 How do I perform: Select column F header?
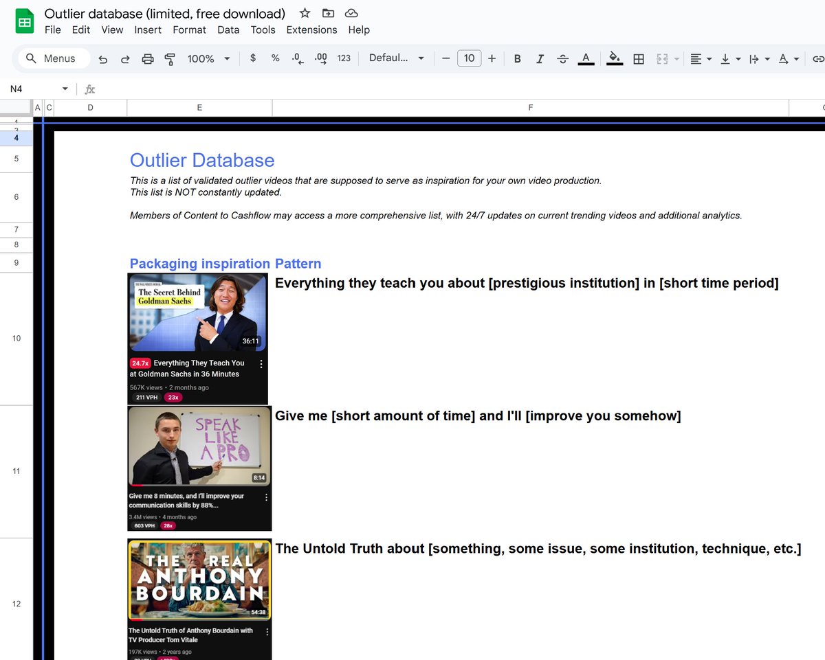[531, 107]
